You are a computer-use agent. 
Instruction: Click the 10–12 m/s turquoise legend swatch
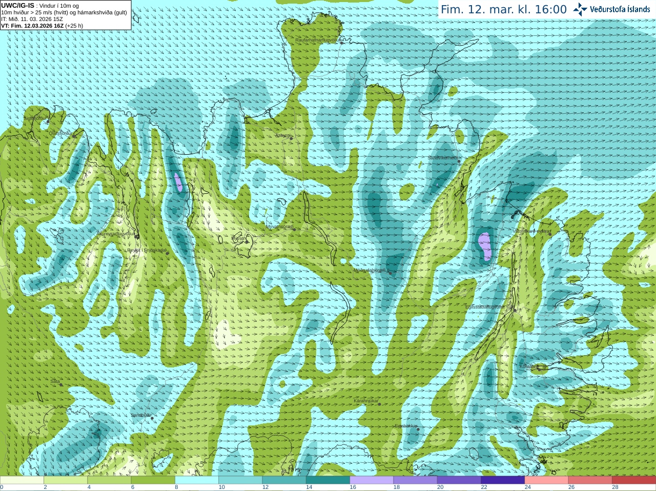click(x=240, y=480)
